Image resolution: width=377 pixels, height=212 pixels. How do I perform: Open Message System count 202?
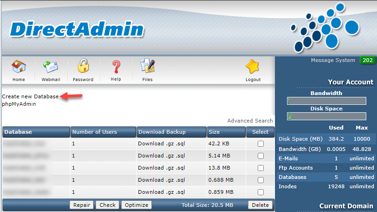[368, 60]
